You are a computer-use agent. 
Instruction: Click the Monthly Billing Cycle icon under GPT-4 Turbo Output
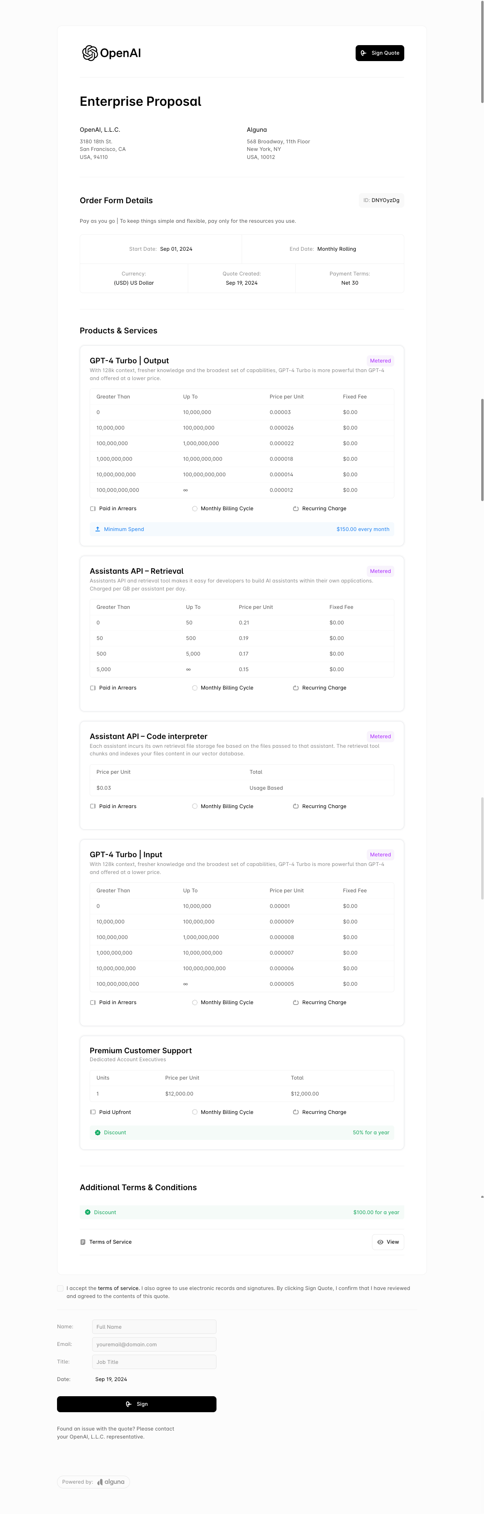click(x=195, y=508)
